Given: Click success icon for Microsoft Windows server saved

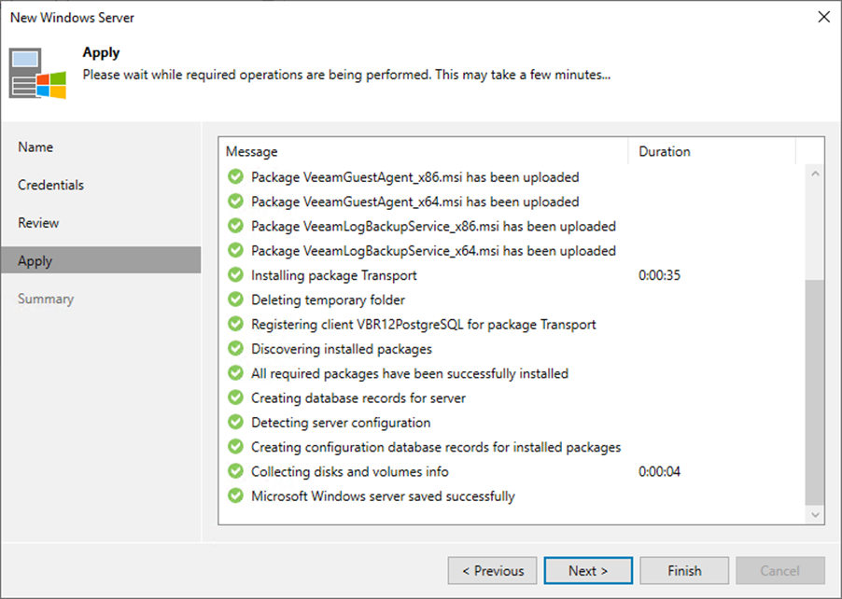Looking at the screenshot, I should (x=235, y=495).
